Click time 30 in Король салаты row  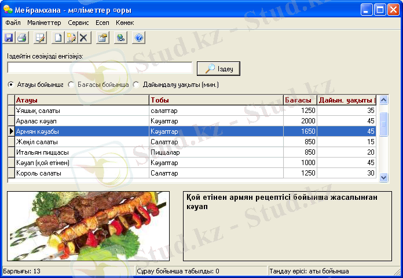(x=347, y=173)
